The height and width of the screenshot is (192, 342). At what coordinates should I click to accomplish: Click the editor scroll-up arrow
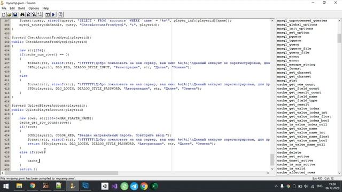tap(272, 21)
